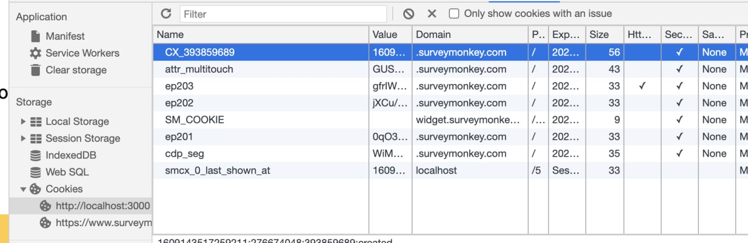Click the Local Storage grid icon
Viewport: 748px width, 243px height.
36,122
